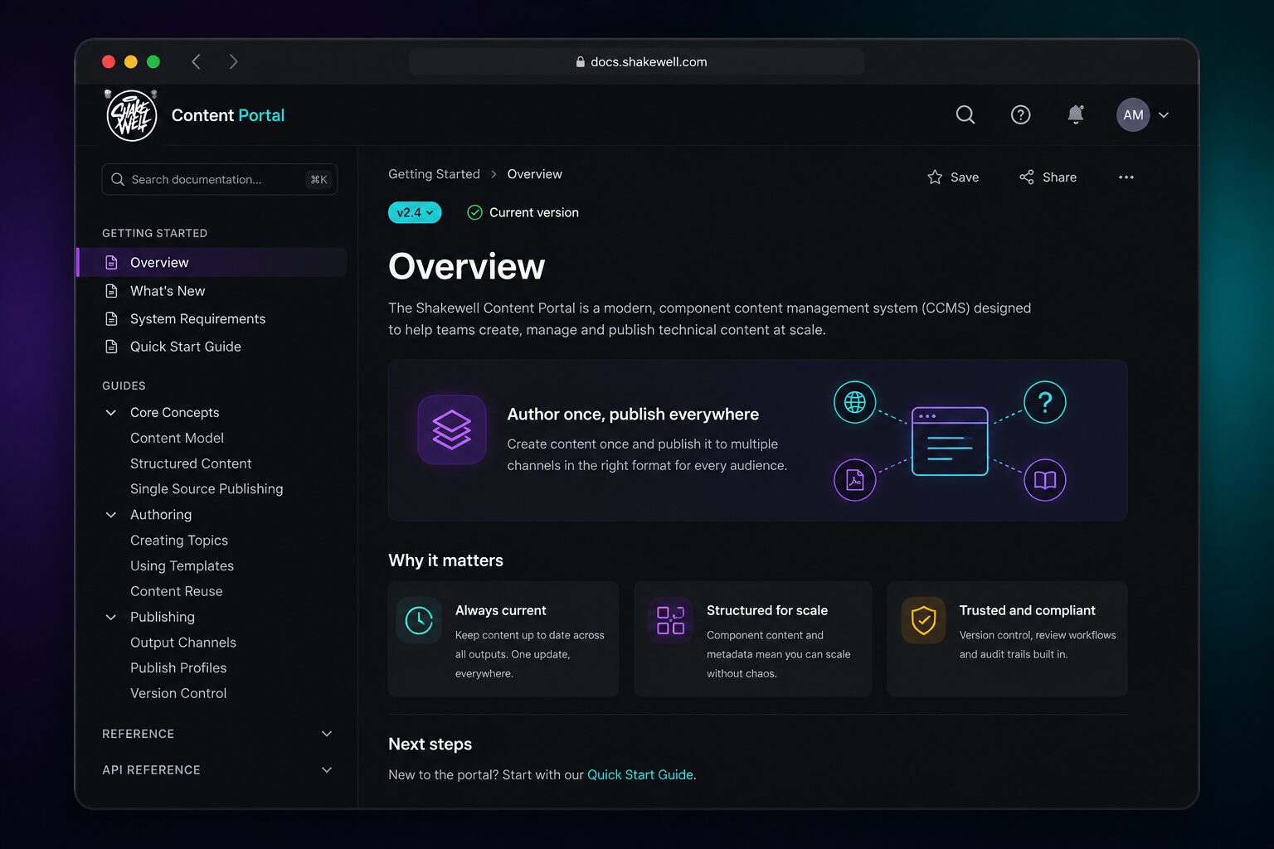Click the green Current version check icon

pos(474,212)
